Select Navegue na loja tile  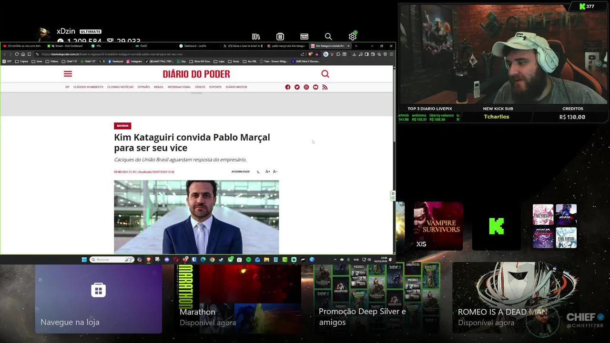[x=98, y=299]
